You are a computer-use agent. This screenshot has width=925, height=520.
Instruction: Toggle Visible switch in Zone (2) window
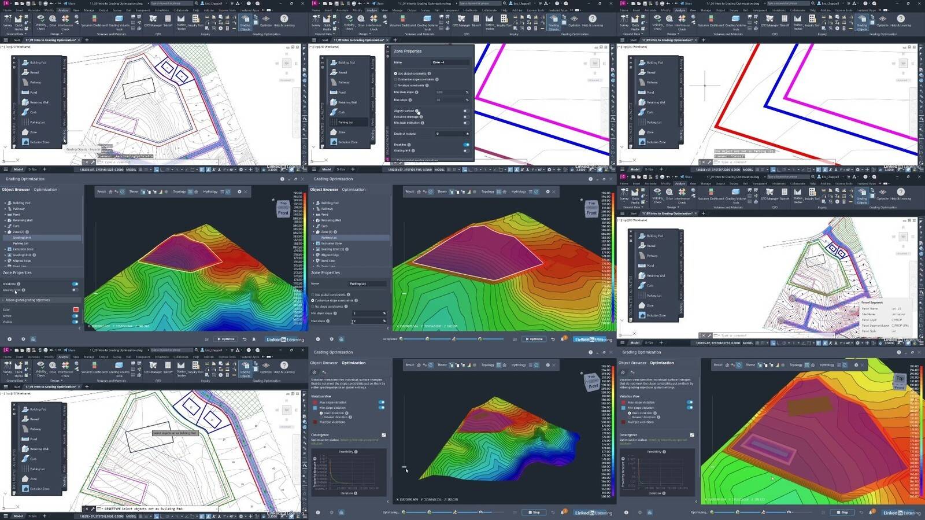click(75, 322)
